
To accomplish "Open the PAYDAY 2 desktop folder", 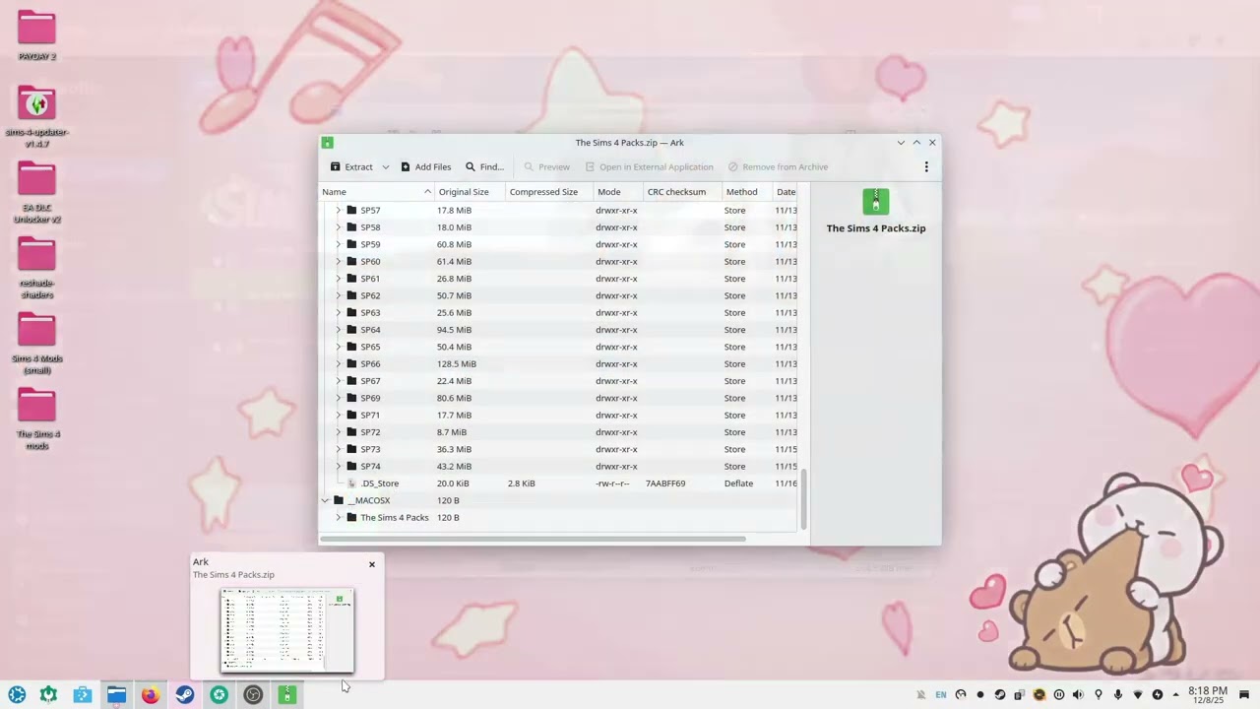I will point(36,35).
